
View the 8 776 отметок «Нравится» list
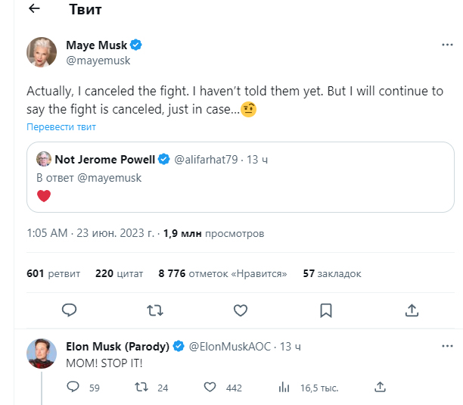point(222,273)
